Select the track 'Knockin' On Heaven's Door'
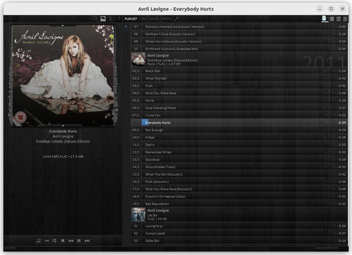Screen dimensions: 352x255 tap(165, 197)
